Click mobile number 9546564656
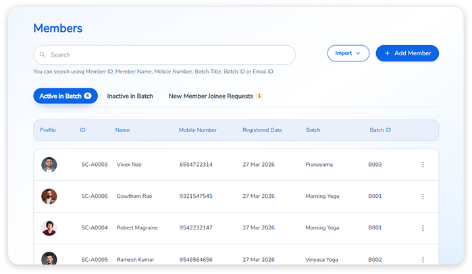Image resolution: width=472 pixels, height=274 pixels. pos(196,260)
